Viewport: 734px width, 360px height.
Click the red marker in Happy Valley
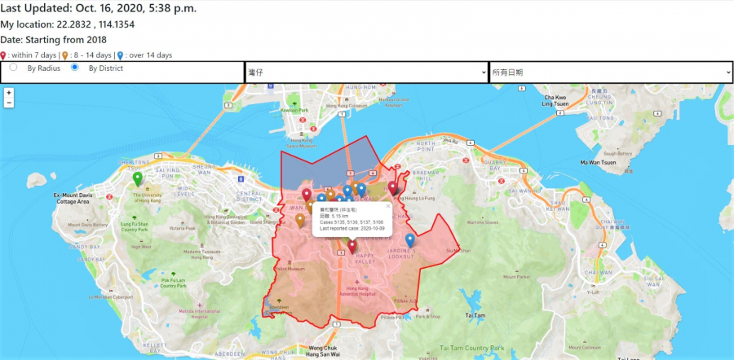(352, 245)
